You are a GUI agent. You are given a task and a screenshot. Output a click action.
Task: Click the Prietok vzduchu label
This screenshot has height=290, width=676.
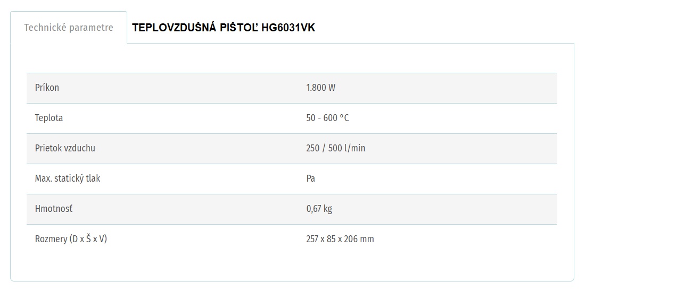[x=65, y=148]
